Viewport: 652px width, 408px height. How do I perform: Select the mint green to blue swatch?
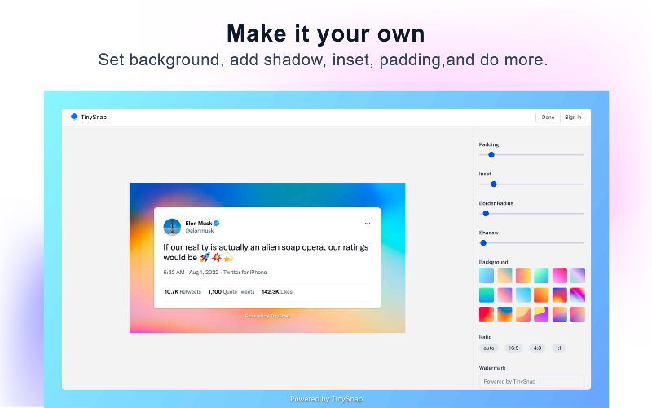click(x=541, y=276)
